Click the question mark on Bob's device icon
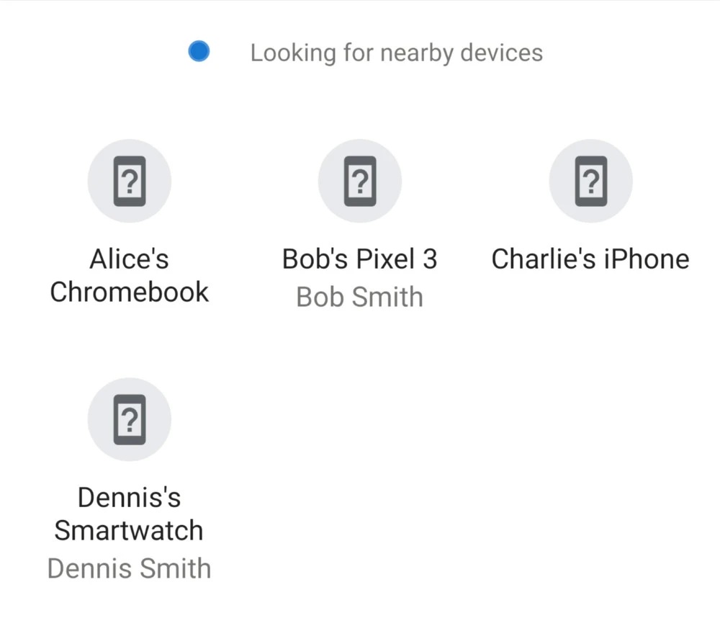Image resolution: width=720 pixels, height=626 pixels. pyautogui.click(x=360, y=181)
